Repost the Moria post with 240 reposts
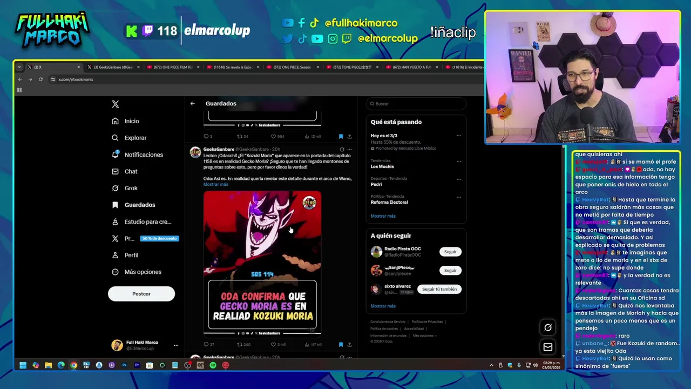 point(244,345)
